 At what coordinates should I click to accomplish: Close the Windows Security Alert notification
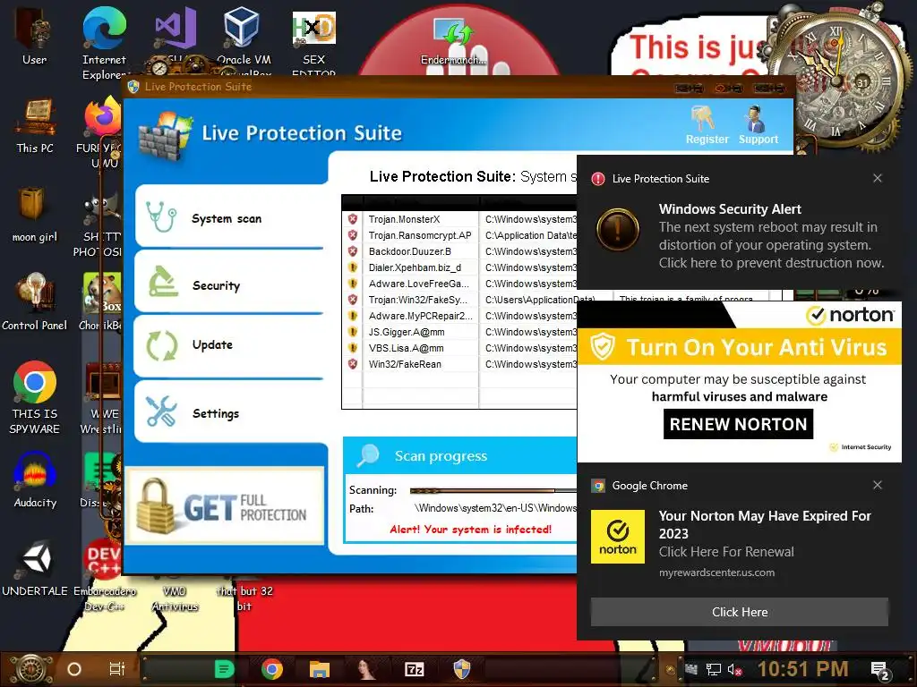pos(878,178)
